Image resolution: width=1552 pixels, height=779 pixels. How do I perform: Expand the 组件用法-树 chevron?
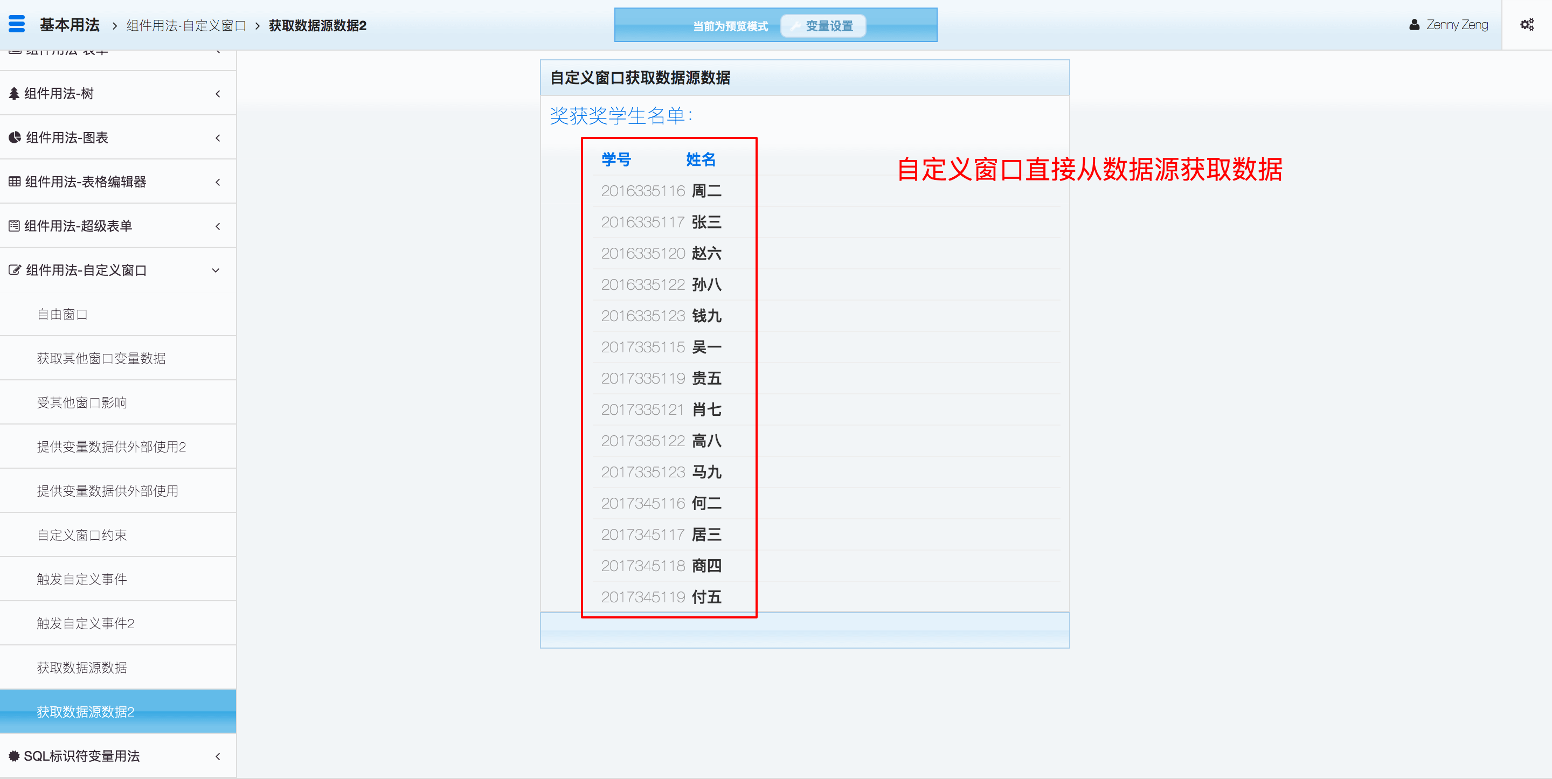(218, 93)
